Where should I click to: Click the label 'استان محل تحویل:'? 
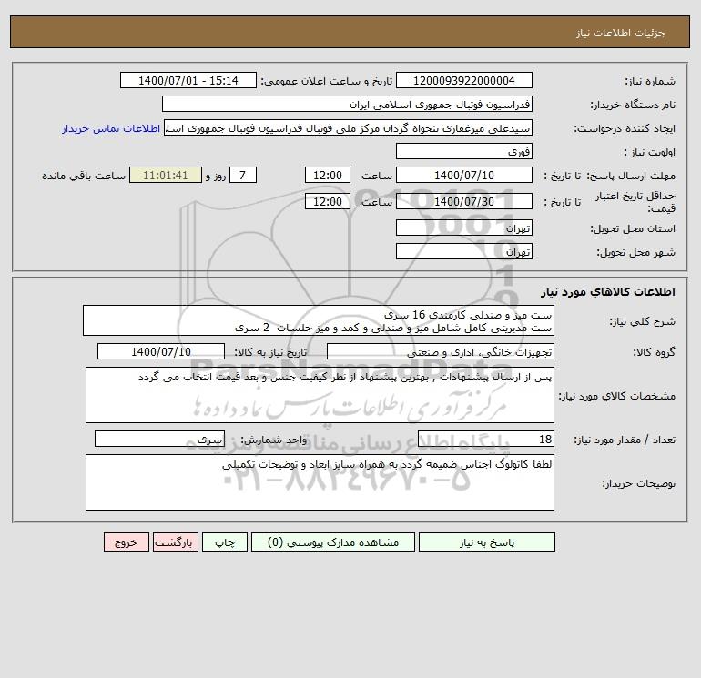pos(633,228)
